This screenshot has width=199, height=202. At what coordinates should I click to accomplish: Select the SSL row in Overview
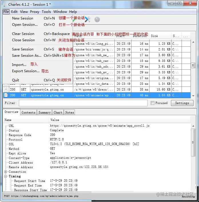(x=97, y=144)
